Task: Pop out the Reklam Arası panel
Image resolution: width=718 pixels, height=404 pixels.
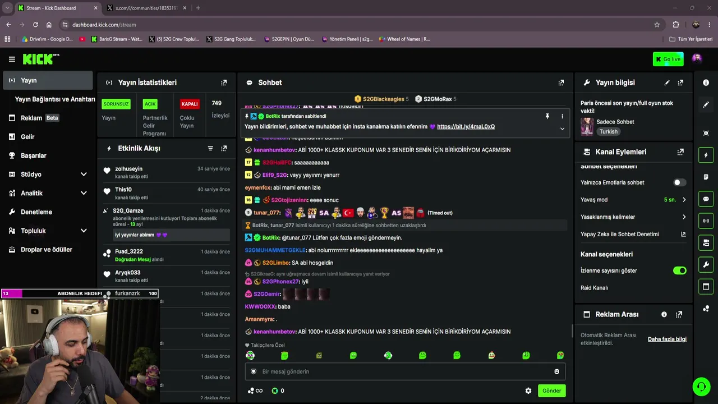Action: click(x=679, y=314)
